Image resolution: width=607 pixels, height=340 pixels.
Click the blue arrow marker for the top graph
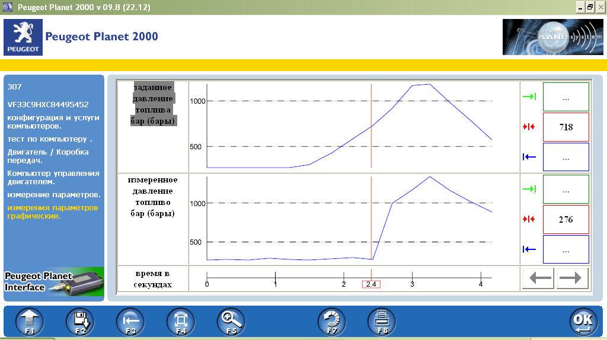pyautogui.click(x=529, y=157)
